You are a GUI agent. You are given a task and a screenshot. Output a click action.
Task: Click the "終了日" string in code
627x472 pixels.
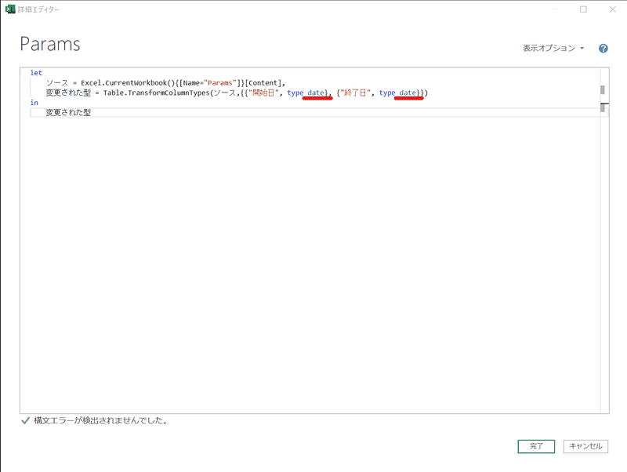click(x=356, y=93)
